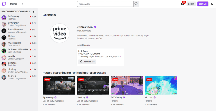Click the PrimeVideo verified badge
216x111 pixels.
95,27
